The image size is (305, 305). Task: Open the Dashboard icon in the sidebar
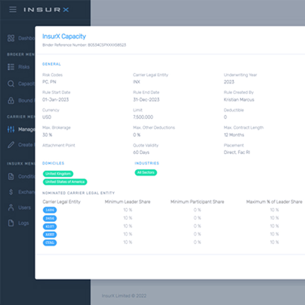pyautogui.click(x=11, y=38)
